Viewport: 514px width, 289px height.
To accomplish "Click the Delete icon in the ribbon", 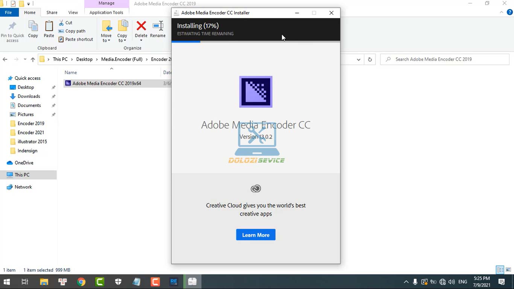I will click(141, 26).
